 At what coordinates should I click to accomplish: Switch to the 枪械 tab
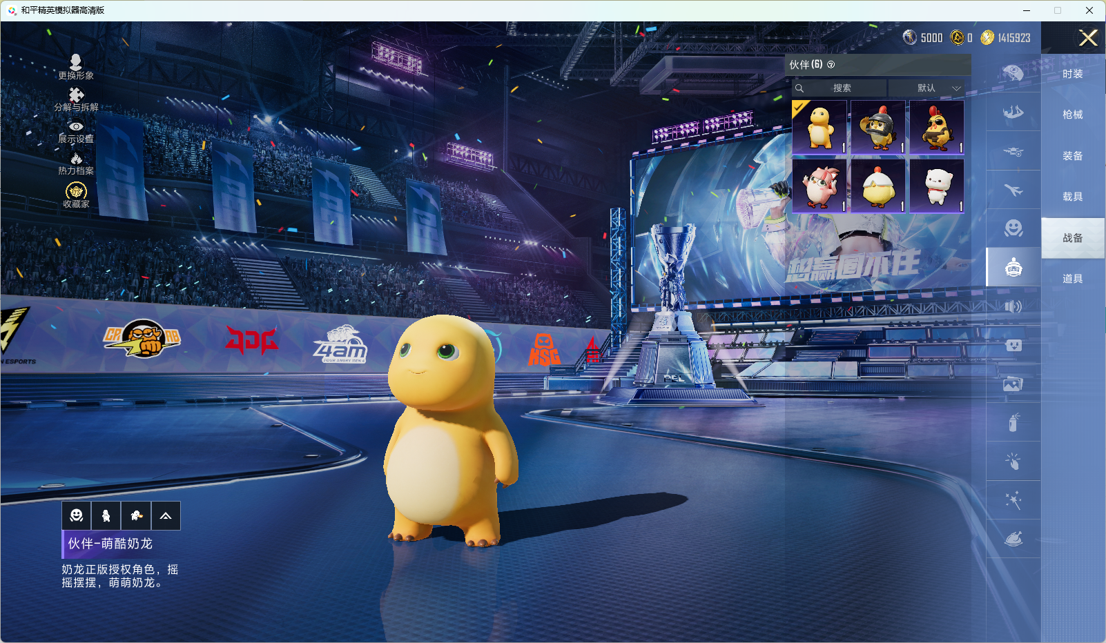1073,115
